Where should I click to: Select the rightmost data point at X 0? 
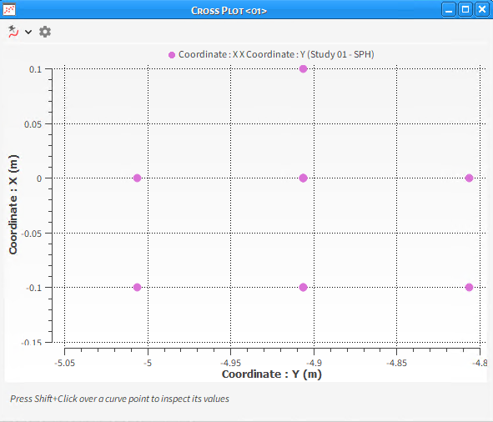tap(469, 178)
